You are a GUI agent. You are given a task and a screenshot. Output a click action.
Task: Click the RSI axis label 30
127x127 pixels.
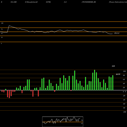(2, 37)
